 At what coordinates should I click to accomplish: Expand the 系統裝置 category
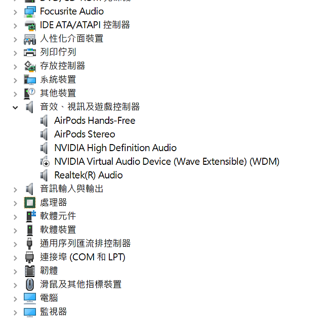pos(15,80)
